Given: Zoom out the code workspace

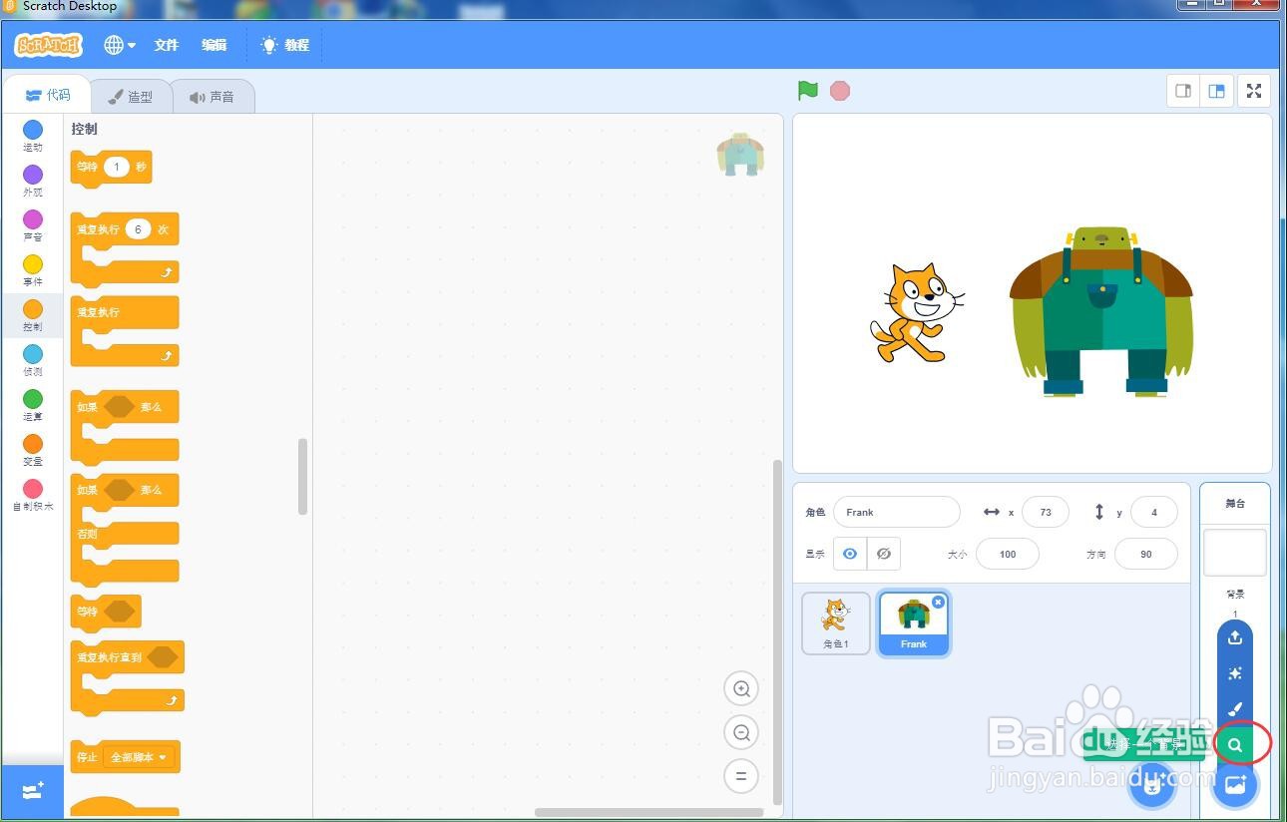Looking at the screenshot, I should click(741, 732).
